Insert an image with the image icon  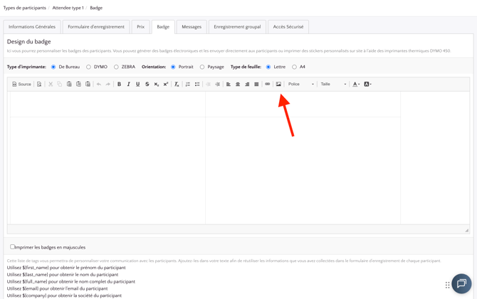click(x=278, y=85)
